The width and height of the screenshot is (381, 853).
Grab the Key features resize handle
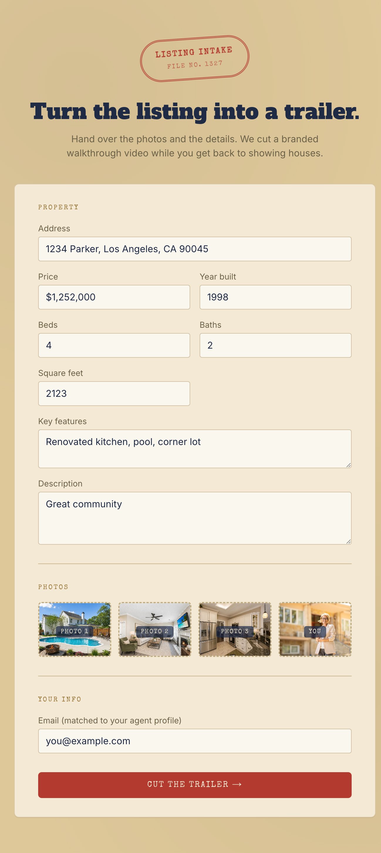pyautogui.click(x=348, y=465)
